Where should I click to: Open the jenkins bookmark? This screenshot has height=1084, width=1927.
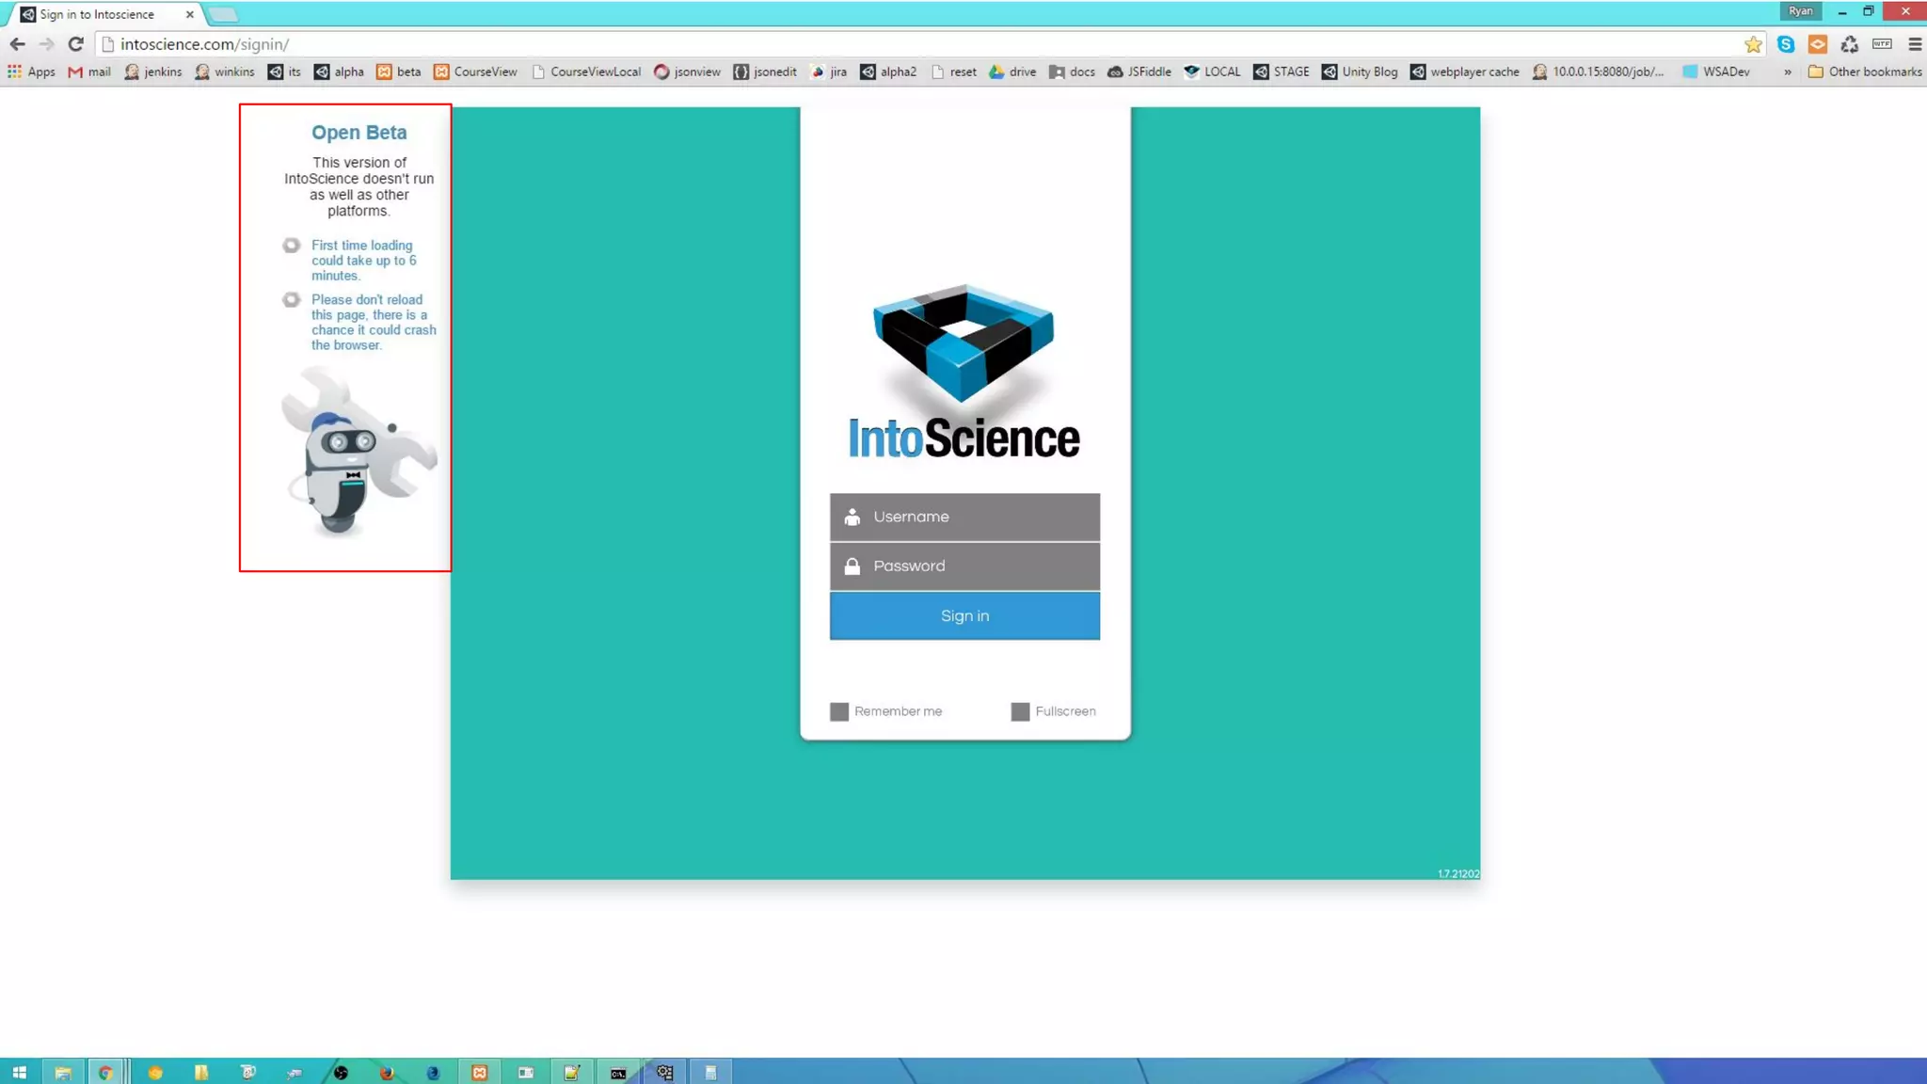click(153, 72)
